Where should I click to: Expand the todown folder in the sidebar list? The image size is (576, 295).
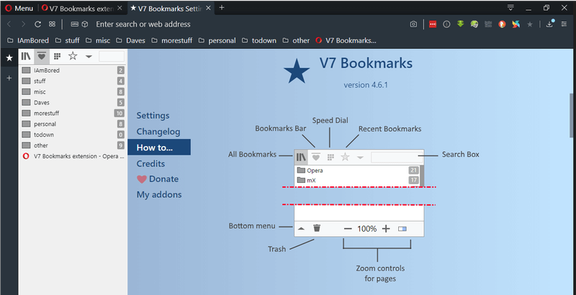tap(73, 135)
